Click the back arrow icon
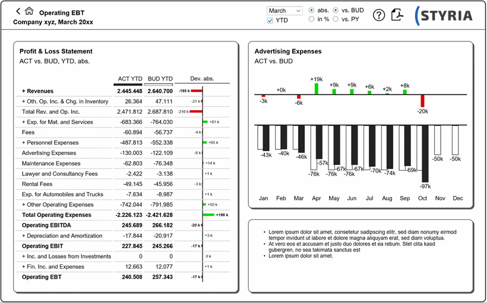Image resolution: width=487 pixels, height=303 pixels. click(x=18, y=11)
